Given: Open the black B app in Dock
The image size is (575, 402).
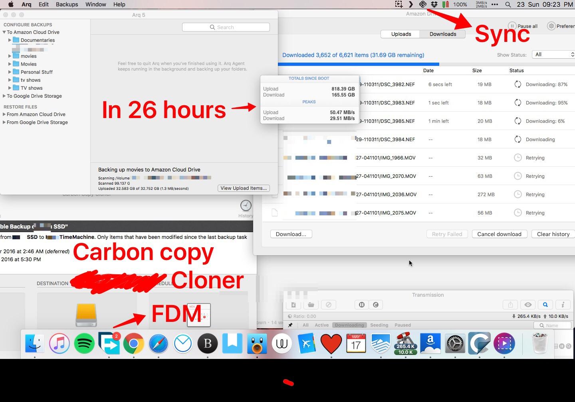Looking at the screenshot, I should (x=208, y=343).
